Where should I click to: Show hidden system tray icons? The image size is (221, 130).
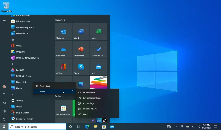177,127
